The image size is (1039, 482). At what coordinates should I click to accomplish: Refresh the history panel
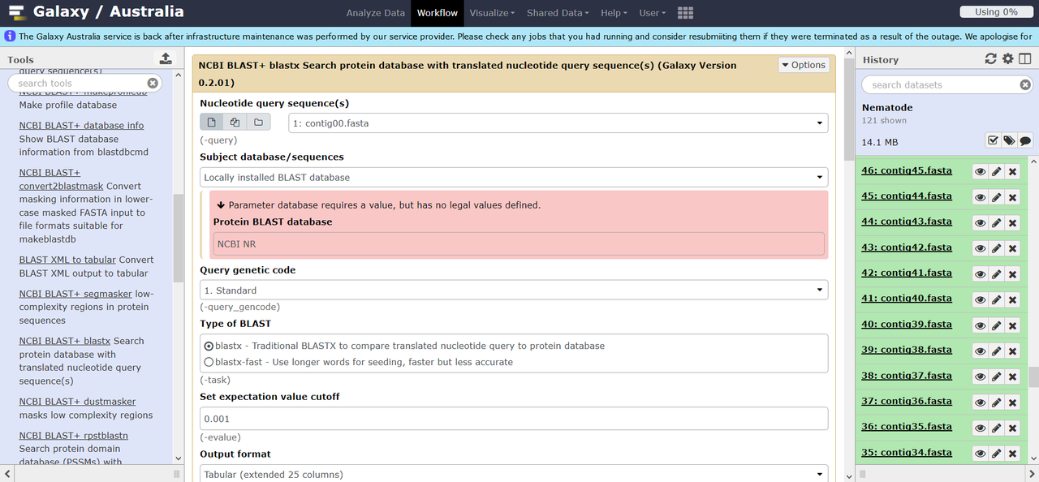pyautogui.click(x=991, y=59)
